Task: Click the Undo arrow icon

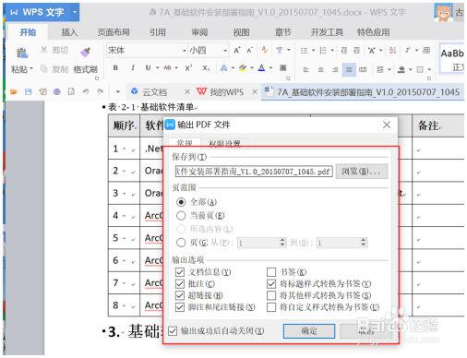Action: [x=86, y=91]
